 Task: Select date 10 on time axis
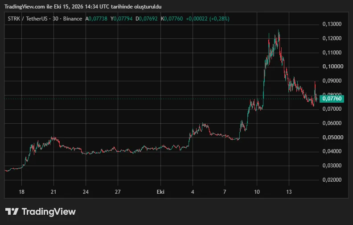(x=257, y=192)
